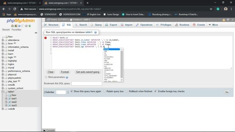Click the lock icon in page header

(224, 20)
